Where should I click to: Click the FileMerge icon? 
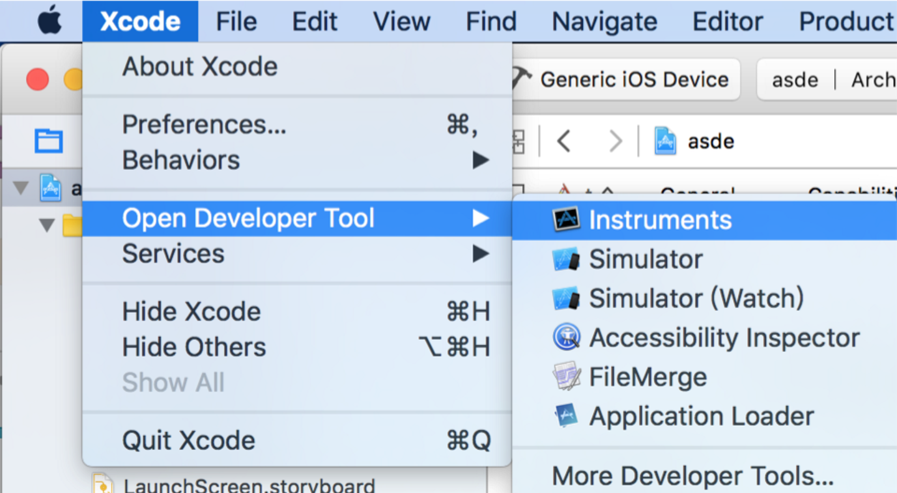(566, 377)
